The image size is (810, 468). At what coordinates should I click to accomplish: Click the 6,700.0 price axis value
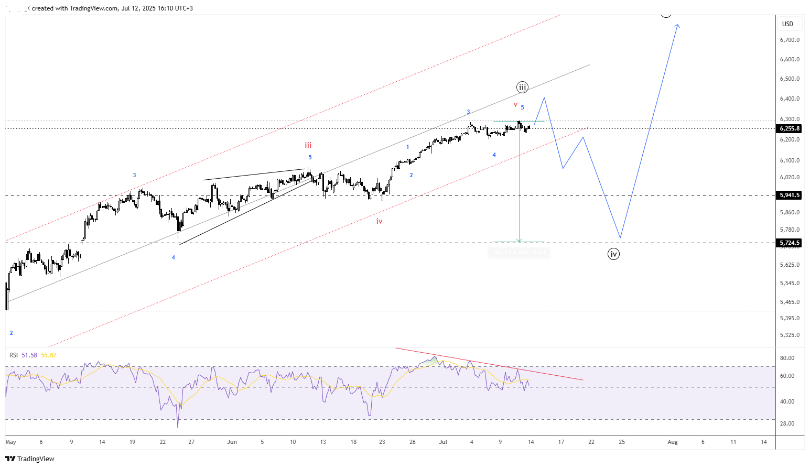[790, 40]
